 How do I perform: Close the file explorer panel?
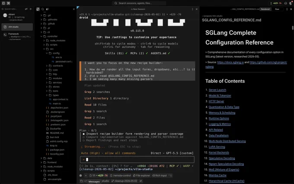point(73,9)
